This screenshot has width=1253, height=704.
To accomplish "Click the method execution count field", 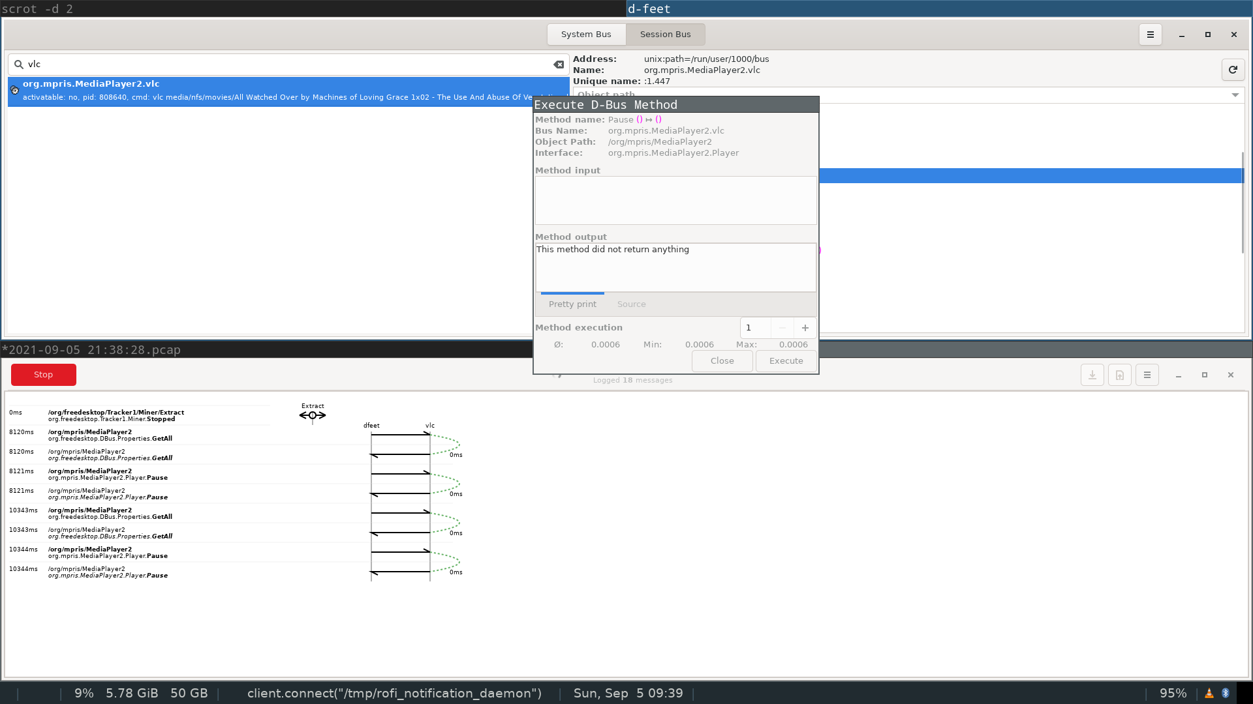I will 756,328.
